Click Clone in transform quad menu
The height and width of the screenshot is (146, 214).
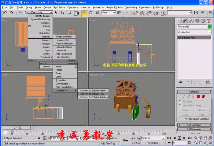click(65, 77)
